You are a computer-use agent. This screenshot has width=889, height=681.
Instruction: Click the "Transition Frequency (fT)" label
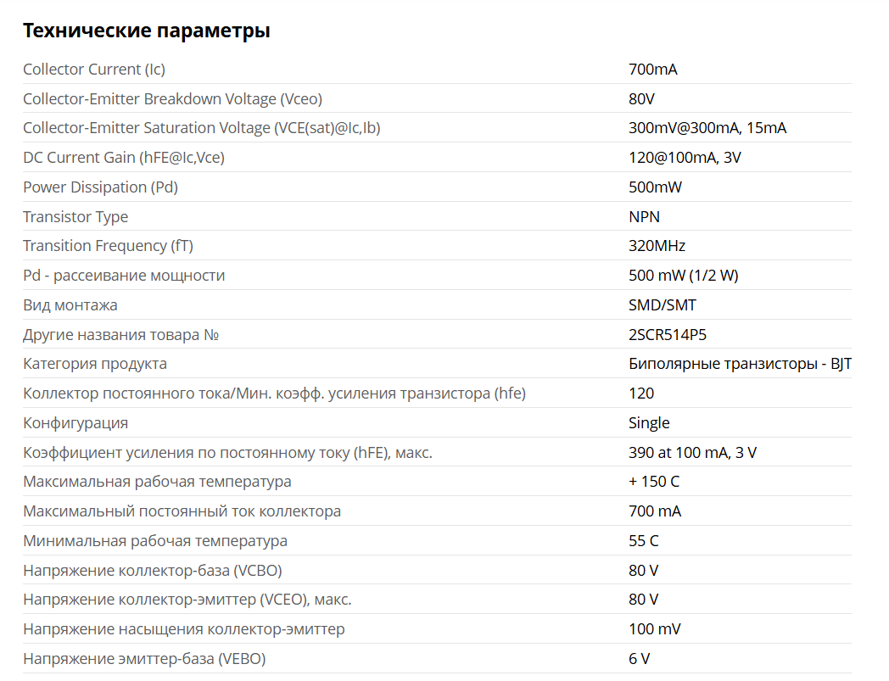[108, 246]
